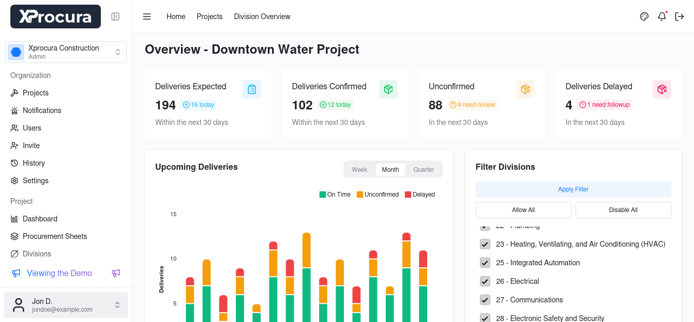
Task: Click the Deliveries Delayed package icon
Action: click(x=662, y=89)
